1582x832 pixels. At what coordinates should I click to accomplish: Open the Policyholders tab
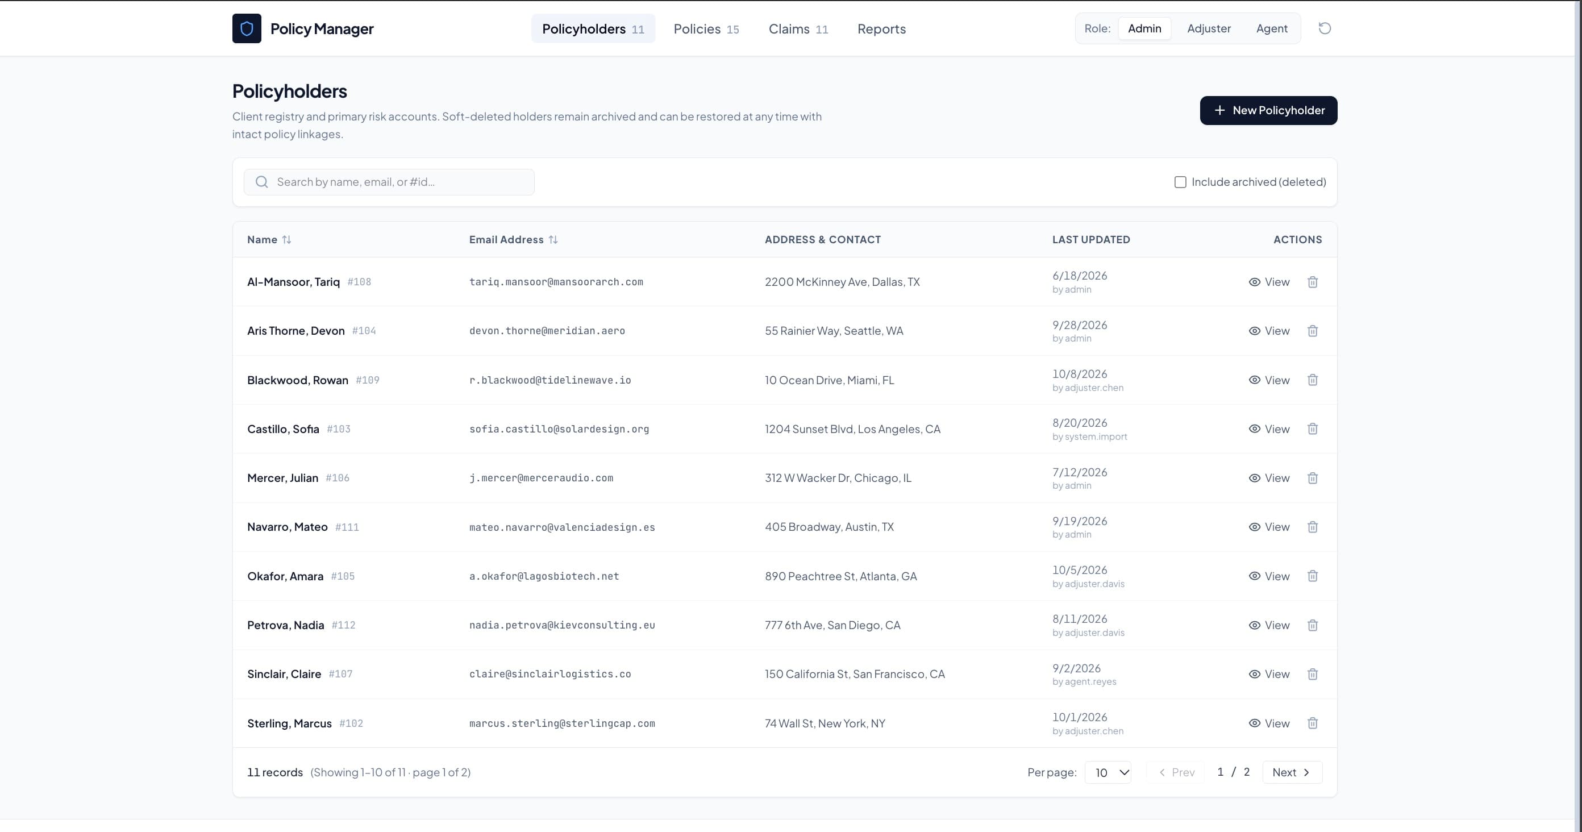click(x=593, y=29)
